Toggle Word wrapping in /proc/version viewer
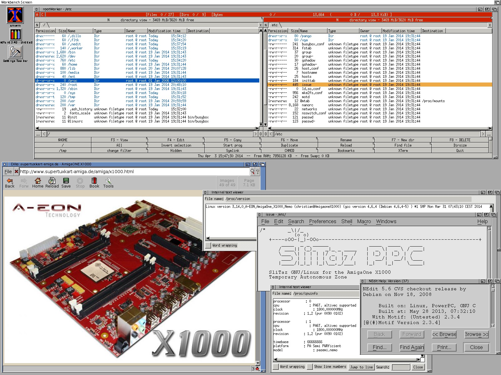Image resolution: width=501 pixels, height=375 pixels. pyautogui.click(x=209, y=245)
